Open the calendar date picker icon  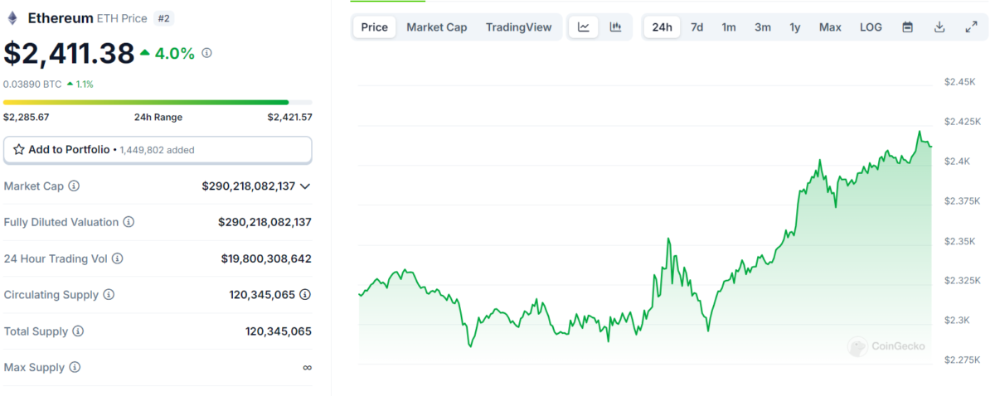coord(908,27)
